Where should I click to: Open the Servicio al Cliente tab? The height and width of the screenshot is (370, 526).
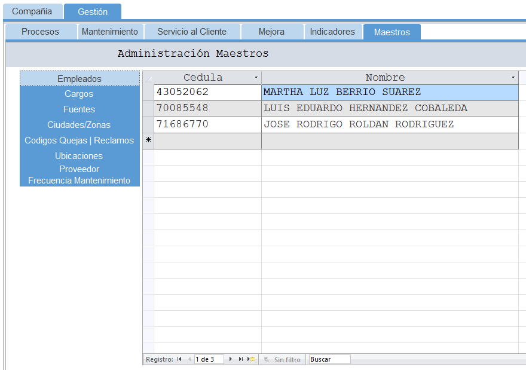click(192, 32)
